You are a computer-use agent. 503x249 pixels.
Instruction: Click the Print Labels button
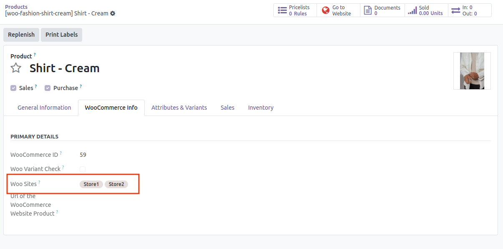pyautogui.click(x=61, y=35)
